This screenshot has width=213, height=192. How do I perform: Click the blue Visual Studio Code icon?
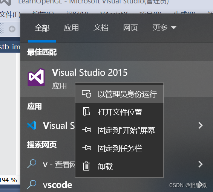(x=32, y=125)
